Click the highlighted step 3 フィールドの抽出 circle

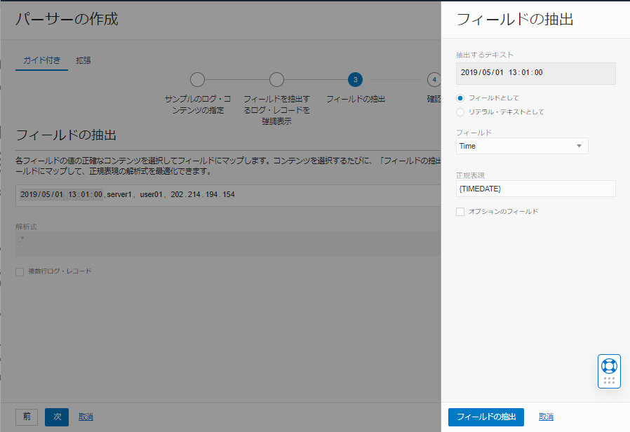tap(356, 79)
